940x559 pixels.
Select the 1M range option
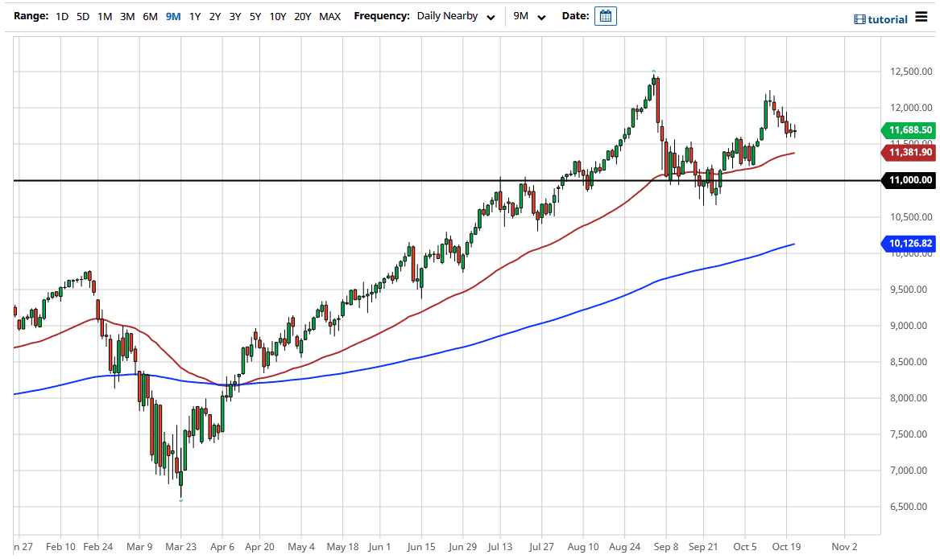pos(104,15)
